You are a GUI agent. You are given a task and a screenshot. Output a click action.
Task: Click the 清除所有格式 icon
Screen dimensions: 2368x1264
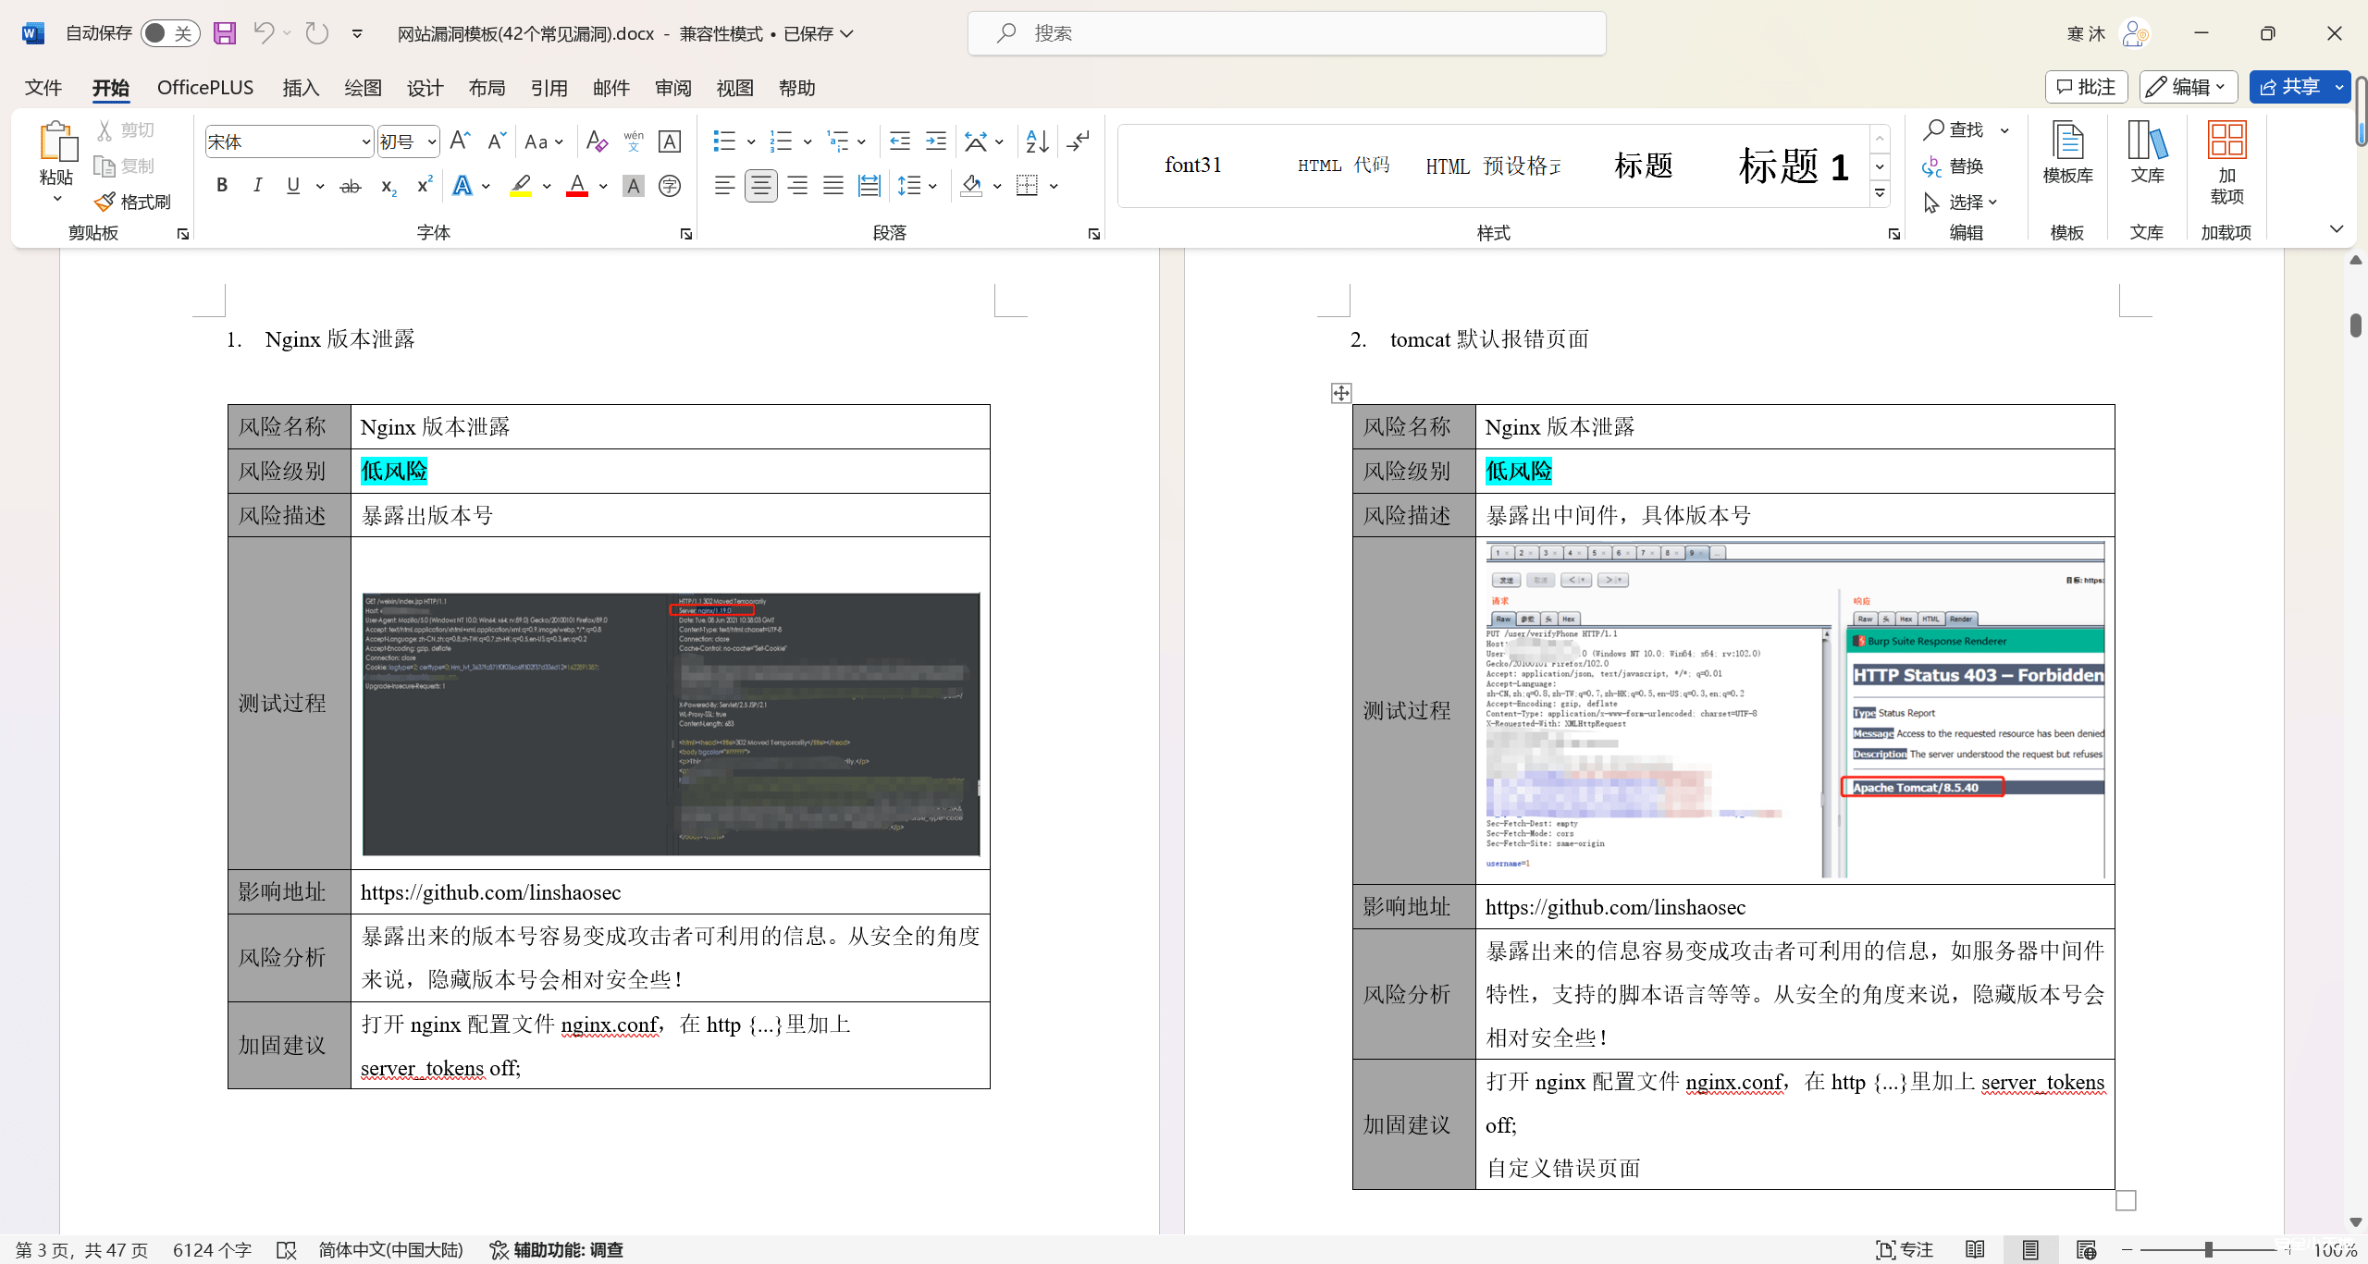click(x=596, y=141)
